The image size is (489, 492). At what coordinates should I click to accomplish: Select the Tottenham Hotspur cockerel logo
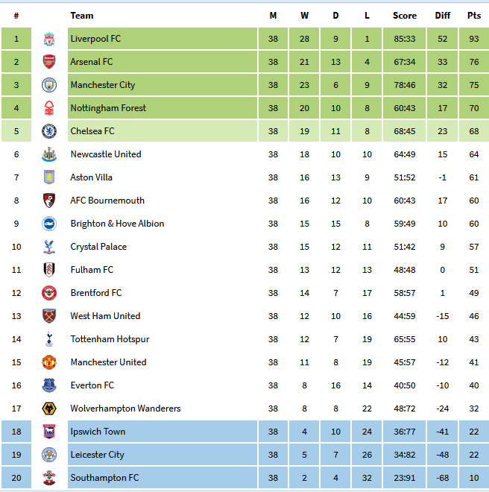tap(49, 339)
